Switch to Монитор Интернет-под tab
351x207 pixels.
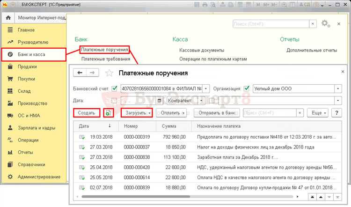point(42,17)
